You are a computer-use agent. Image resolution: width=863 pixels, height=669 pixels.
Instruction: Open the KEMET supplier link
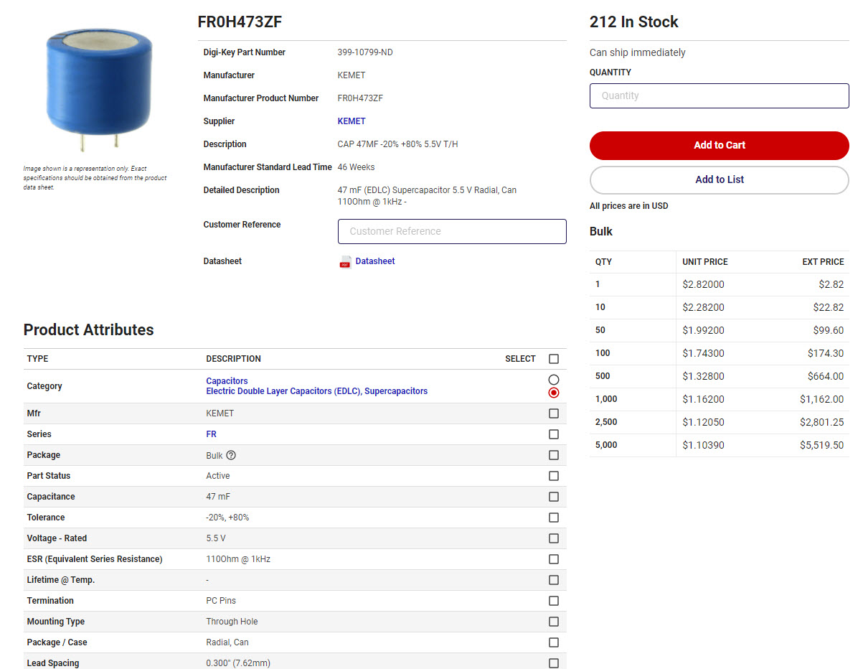pyautogui.click(x=352, y=121)
